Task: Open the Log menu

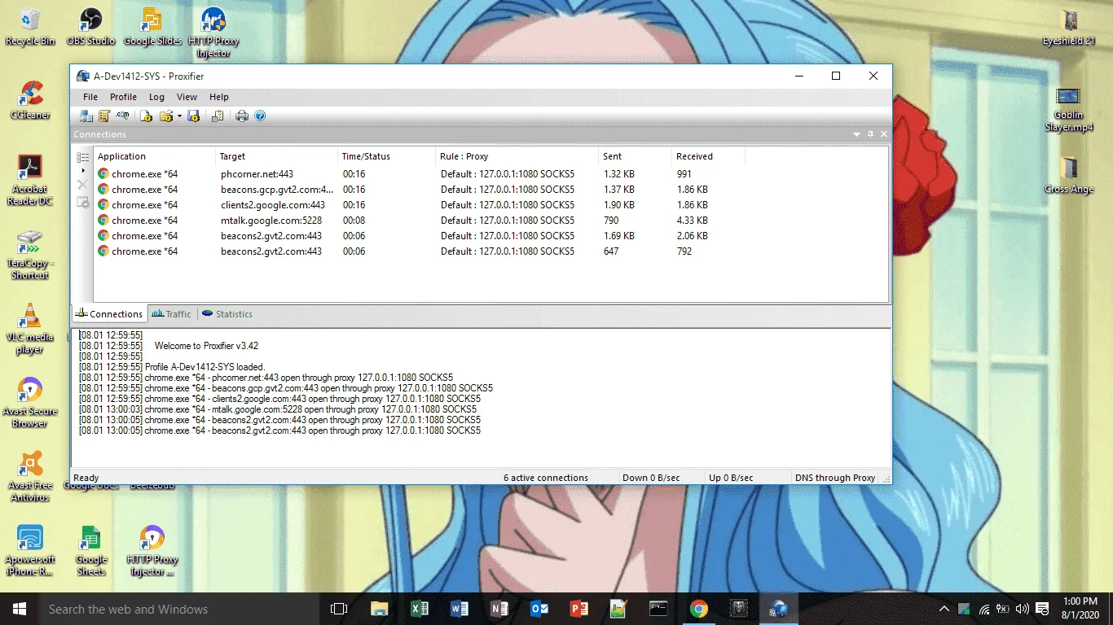Action: (x=156, y=97)
